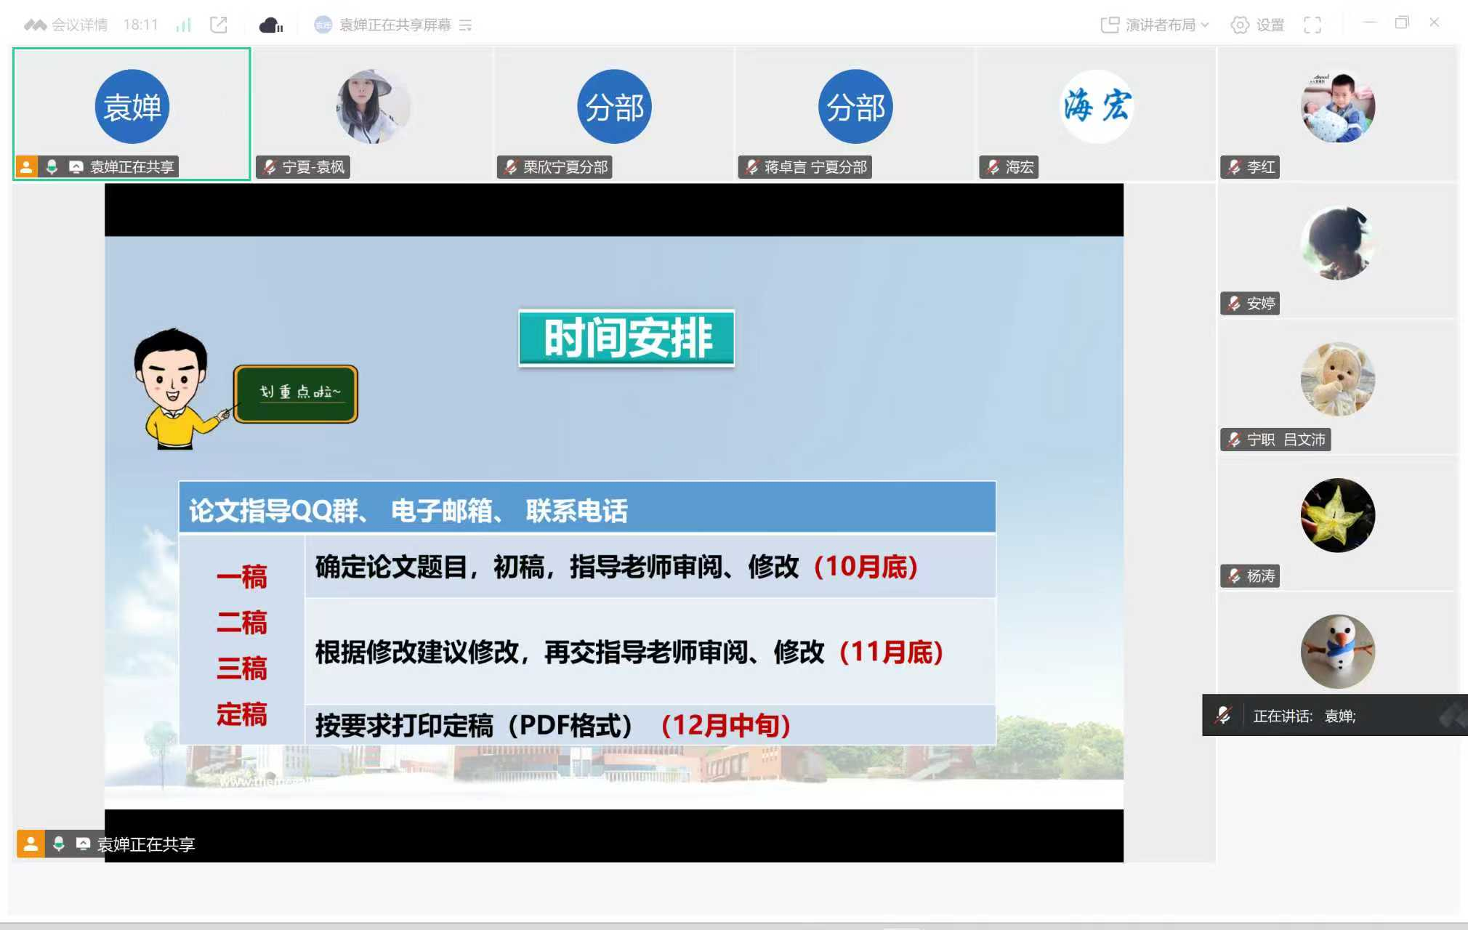Click 杨涛 star fruit avatar
The width and height of the screenshot is (1468, 930).
point(1337,515)
